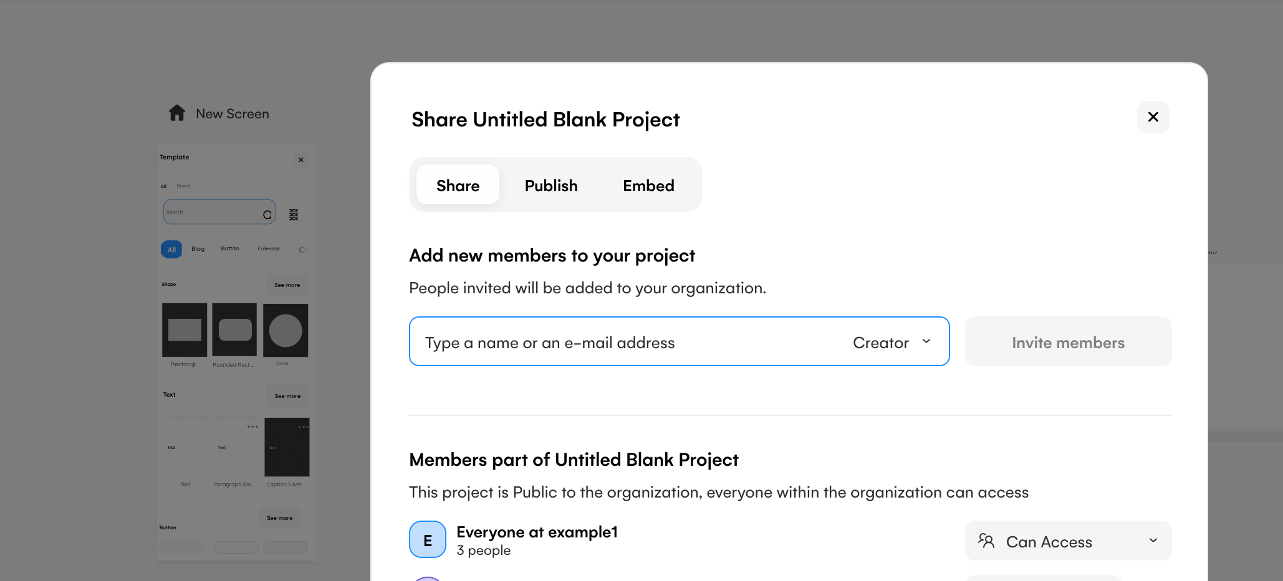This screenshot has width=1283, height=581.
Task: Select the Circle shape thumbnail
Action: 286,331
